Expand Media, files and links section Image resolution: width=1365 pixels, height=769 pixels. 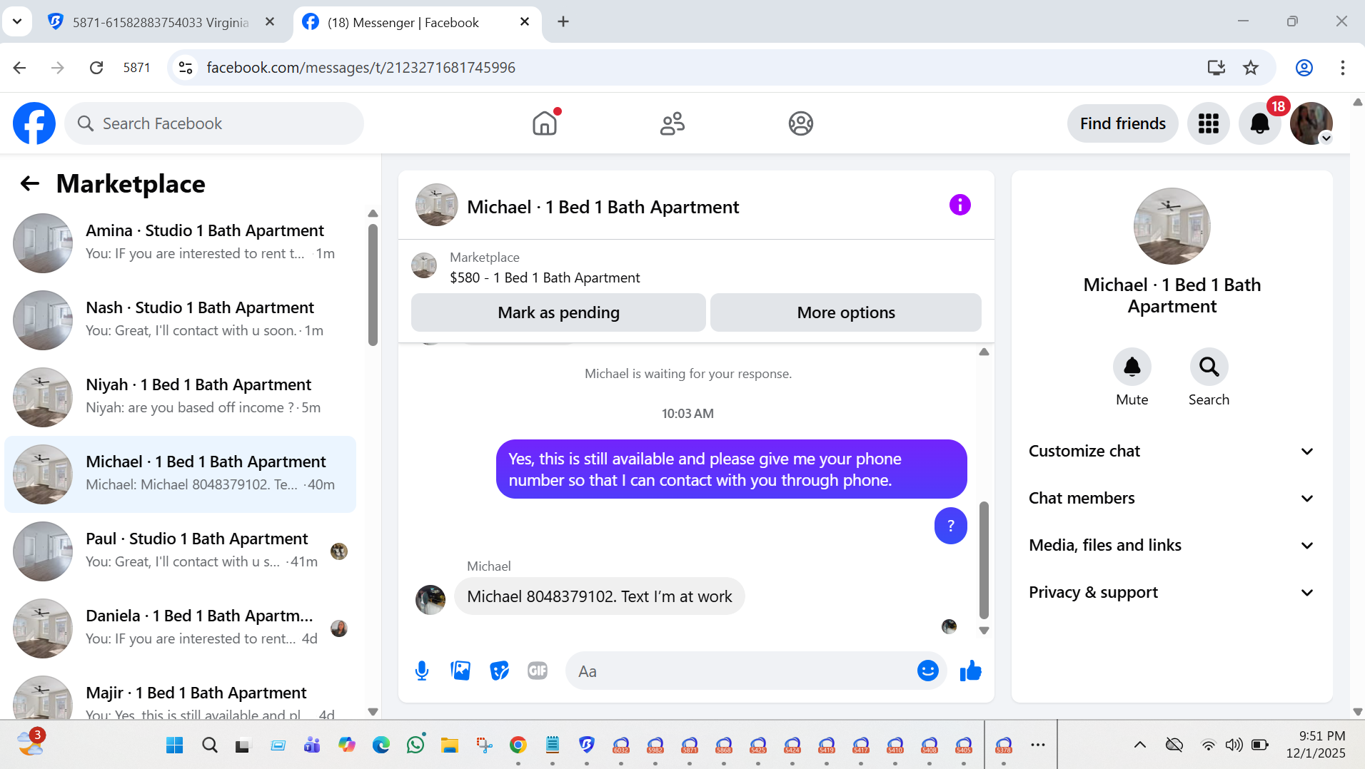pyautogui.click(x=1172, y=545)
